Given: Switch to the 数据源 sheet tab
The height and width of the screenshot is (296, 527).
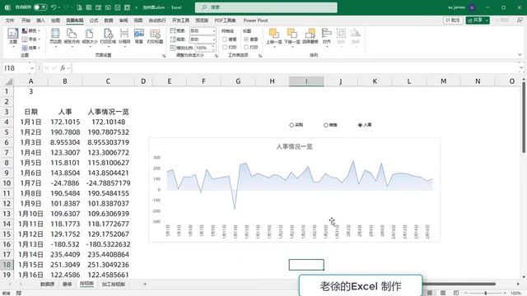Looking at the screenshot, I should click(47, 284).
